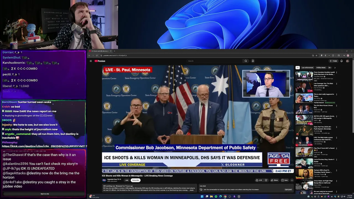Open Chrome from the taskbar
The width and height of the screenshot is (354, 199).
(225, 197)
